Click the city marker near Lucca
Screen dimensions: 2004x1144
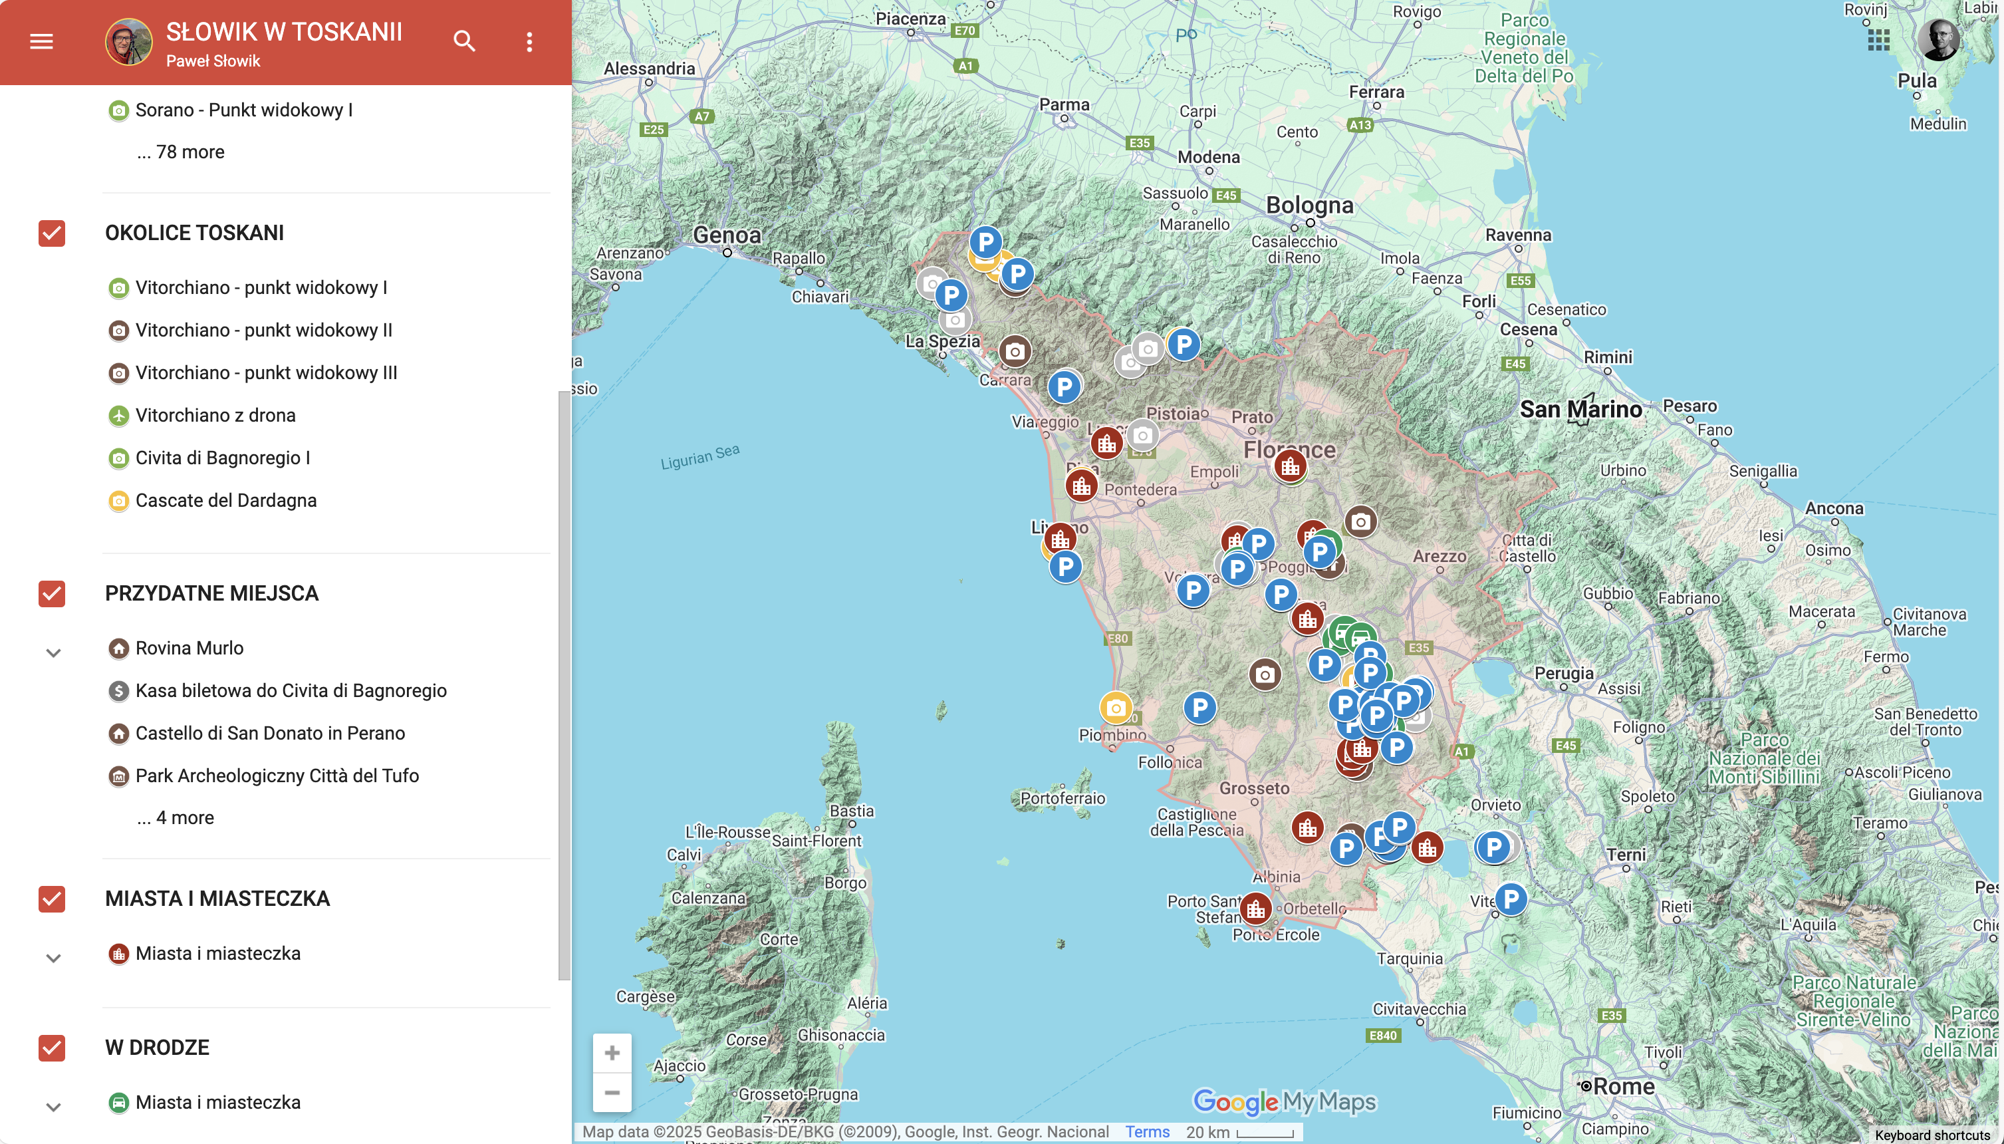click(1106, 443)
